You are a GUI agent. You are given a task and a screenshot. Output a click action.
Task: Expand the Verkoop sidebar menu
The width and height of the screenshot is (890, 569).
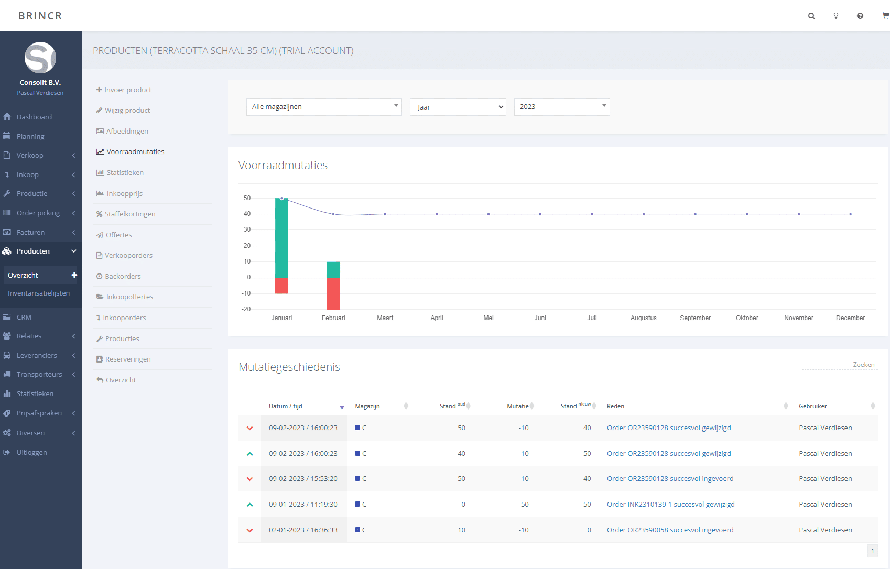30,155
